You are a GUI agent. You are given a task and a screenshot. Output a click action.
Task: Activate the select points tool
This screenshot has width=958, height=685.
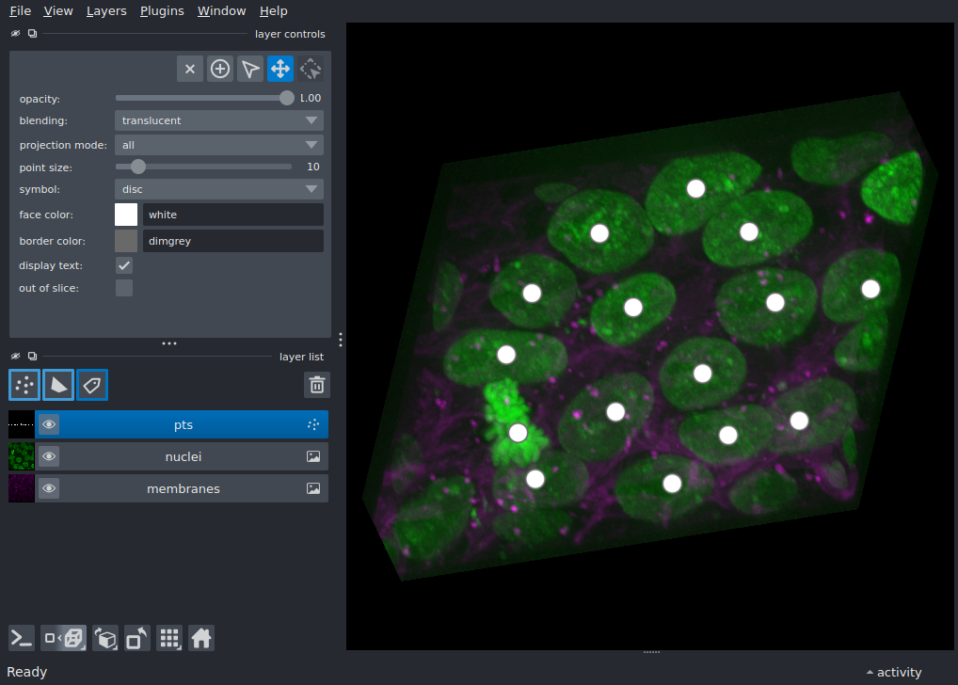250,69
